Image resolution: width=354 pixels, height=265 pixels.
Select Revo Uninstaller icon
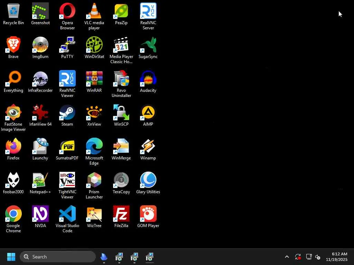(x=121, y=84)
